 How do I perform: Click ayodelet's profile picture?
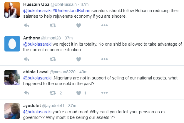[x=12, y=112]
